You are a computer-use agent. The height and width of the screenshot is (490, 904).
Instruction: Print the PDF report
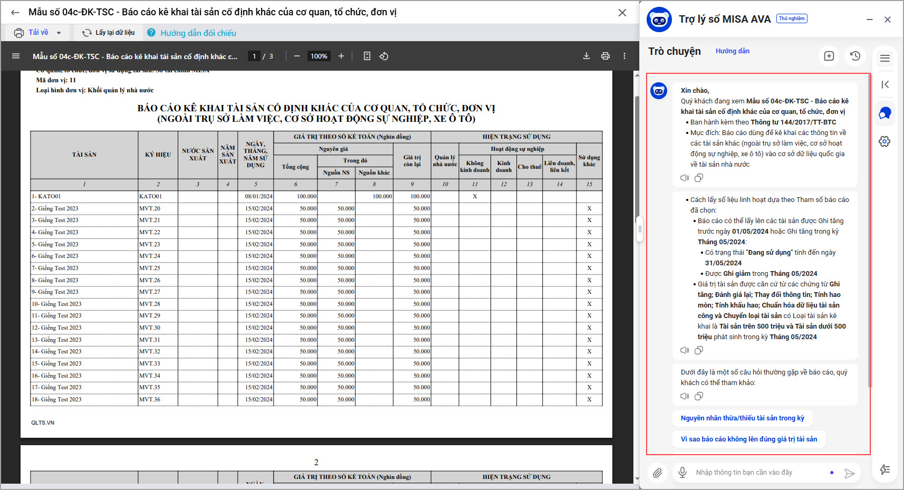point(605,56)
